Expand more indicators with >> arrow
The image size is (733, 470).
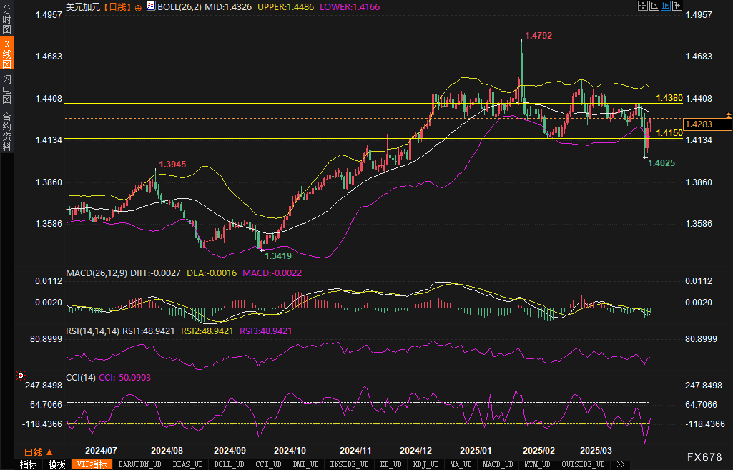pos(620,464)
